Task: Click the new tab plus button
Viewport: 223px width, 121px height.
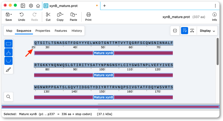Action: tap(104, 6)
